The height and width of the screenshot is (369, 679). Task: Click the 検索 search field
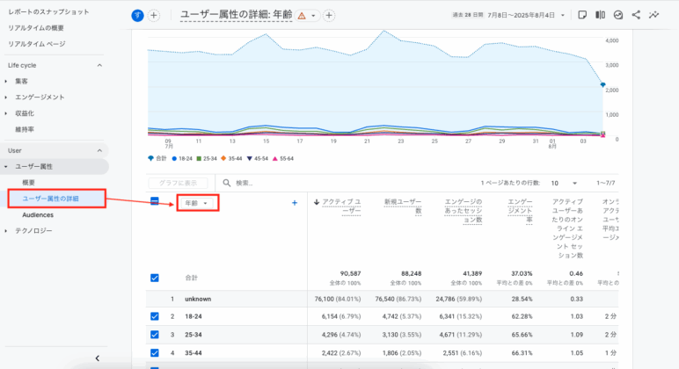(x=290, y=183)
